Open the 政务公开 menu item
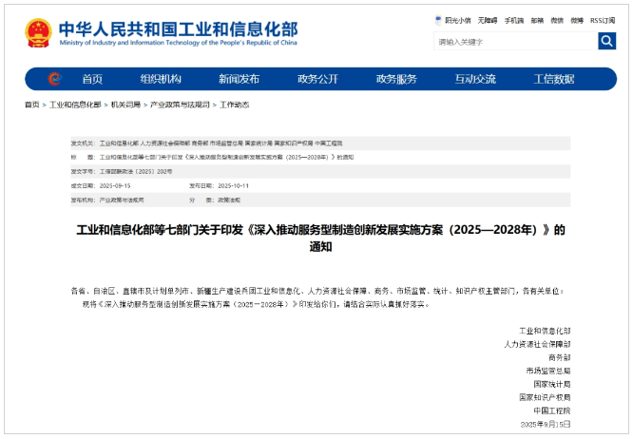This screenshot has height=439, width=633. (x=317, y=79)
